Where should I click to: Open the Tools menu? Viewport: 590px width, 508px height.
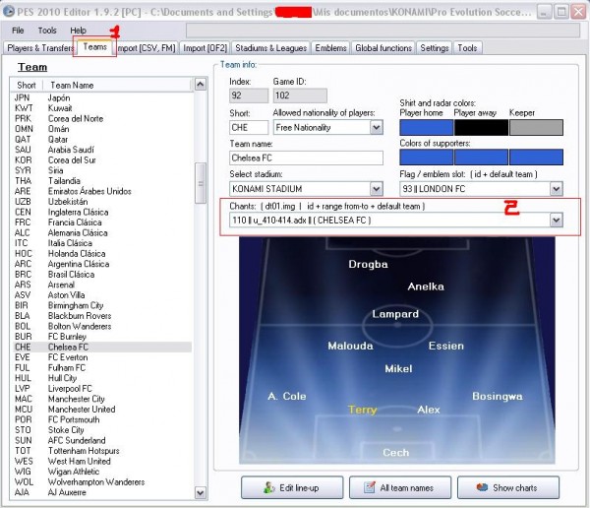pos(47,31)
